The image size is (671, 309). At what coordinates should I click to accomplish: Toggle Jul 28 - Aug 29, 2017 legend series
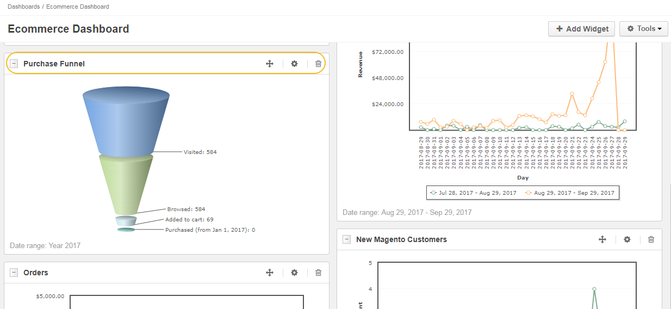(x=473, y=193)
